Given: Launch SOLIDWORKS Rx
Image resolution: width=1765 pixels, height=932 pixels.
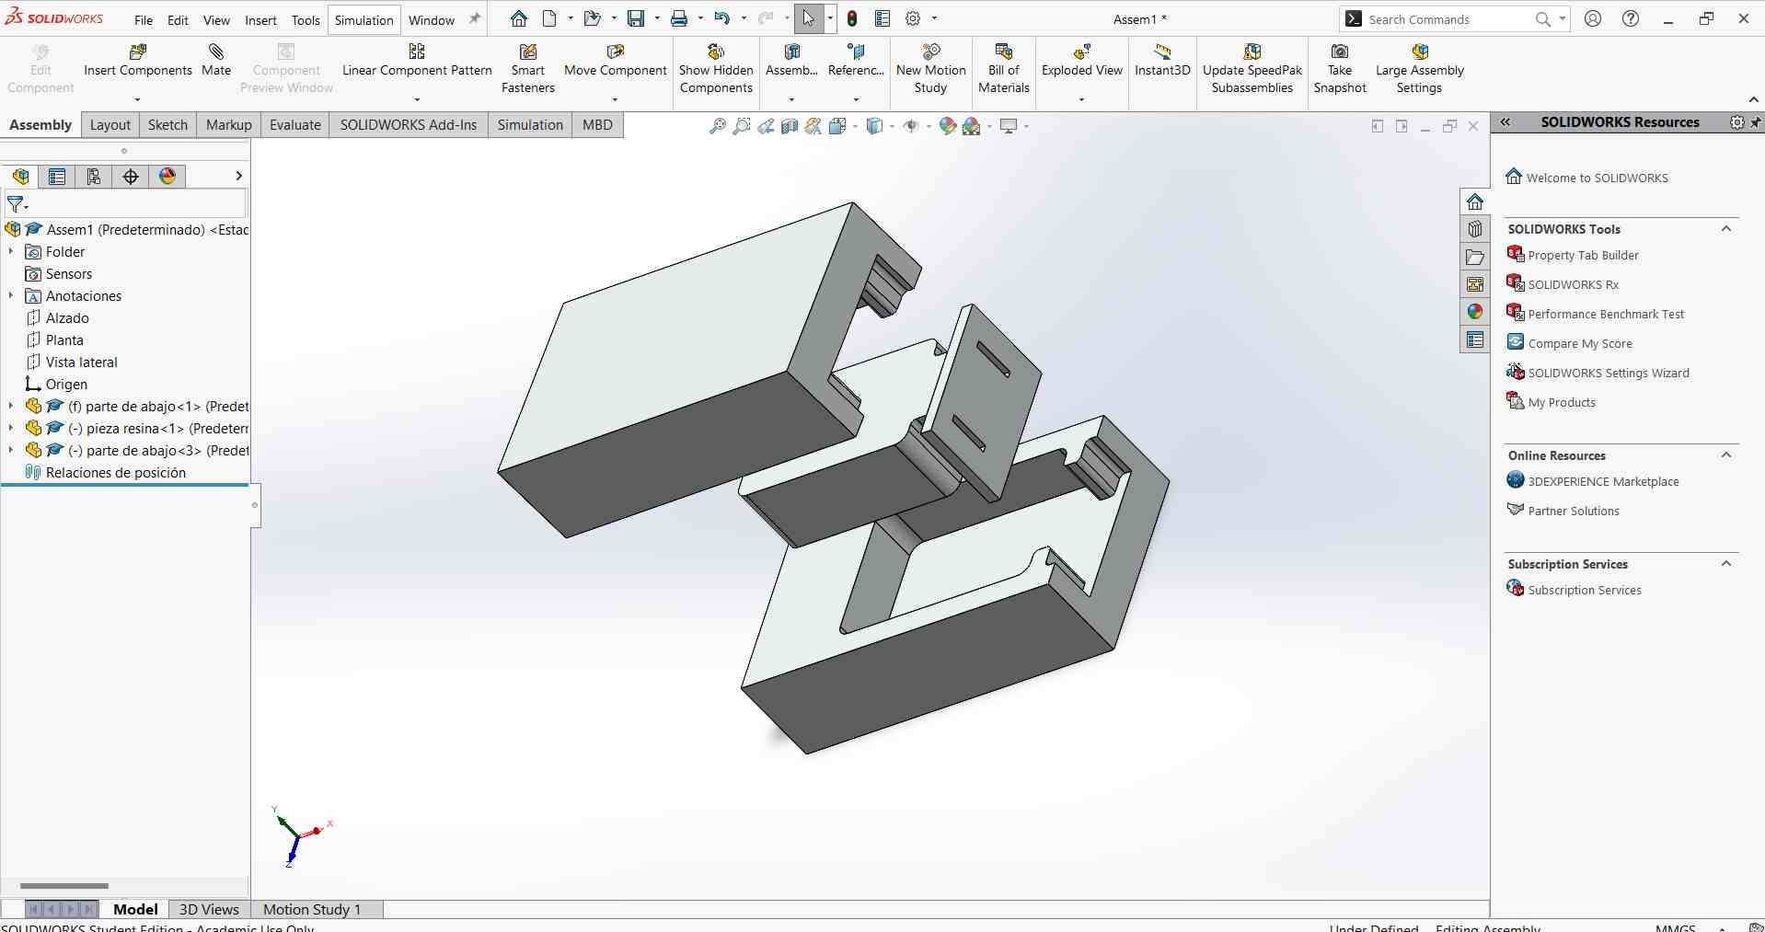Looking at the screenshot, I should [1573, 284].
